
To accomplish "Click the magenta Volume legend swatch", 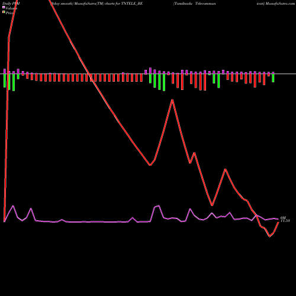I will tap(4, 7).
